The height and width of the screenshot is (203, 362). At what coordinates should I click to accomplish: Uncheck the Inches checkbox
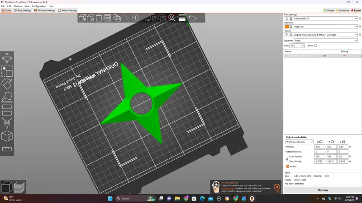click(288, 166)
